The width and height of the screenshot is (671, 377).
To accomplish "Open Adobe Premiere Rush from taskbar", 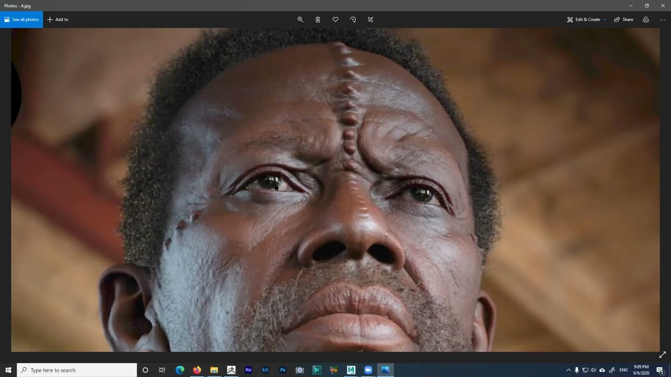I will pyautogui.click(x=248, y=370).
